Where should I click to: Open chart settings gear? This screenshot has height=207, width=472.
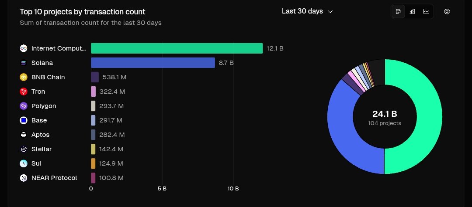coord(447,12)
